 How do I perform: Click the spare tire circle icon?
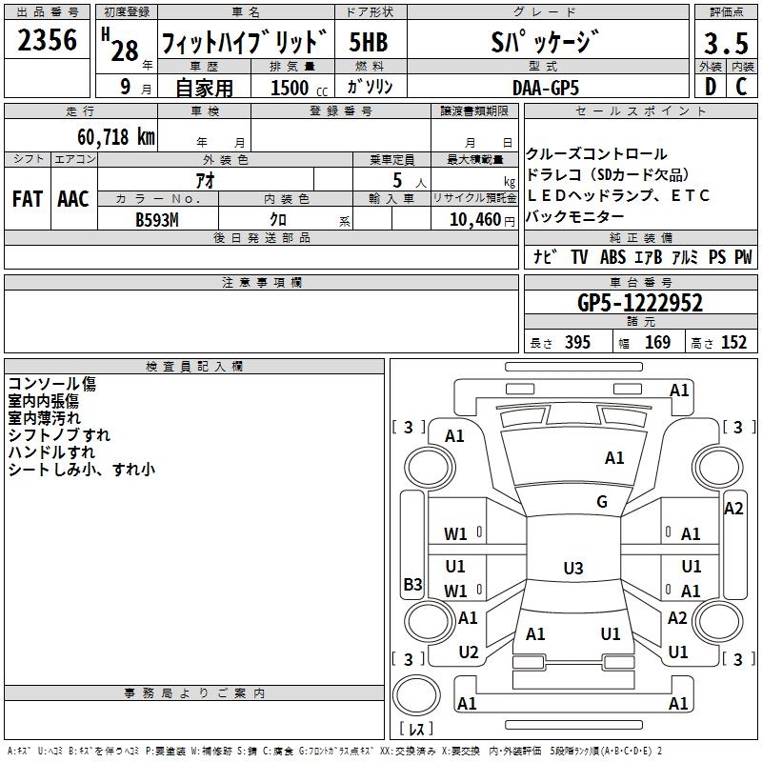tap(416, 695)
